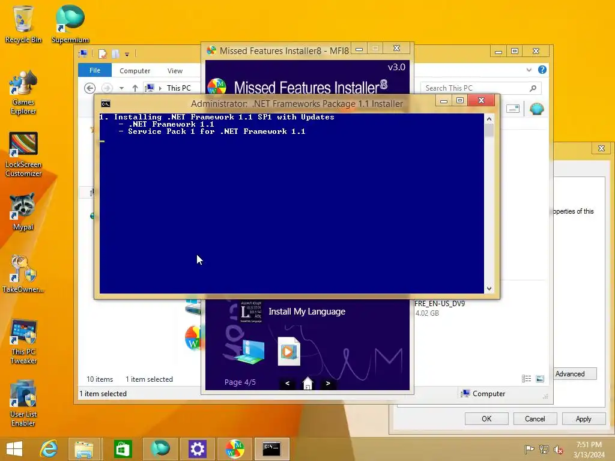Open the Action Center flag in tray

coord(529,449)
